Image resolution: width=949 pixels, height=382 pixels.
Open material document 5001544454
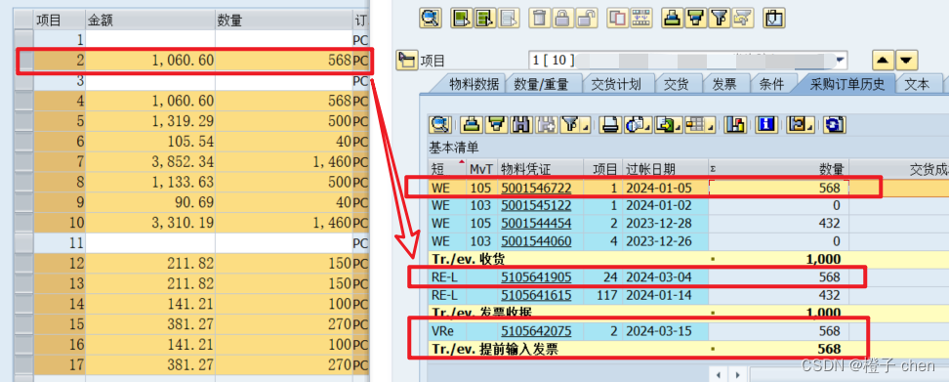[x=536, y=224]
